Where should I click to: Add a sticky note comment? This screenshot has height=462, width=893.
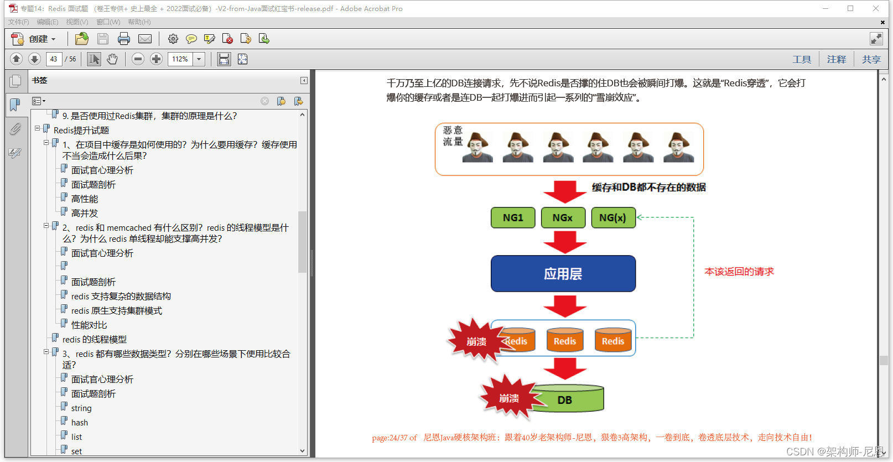[191, 39]
